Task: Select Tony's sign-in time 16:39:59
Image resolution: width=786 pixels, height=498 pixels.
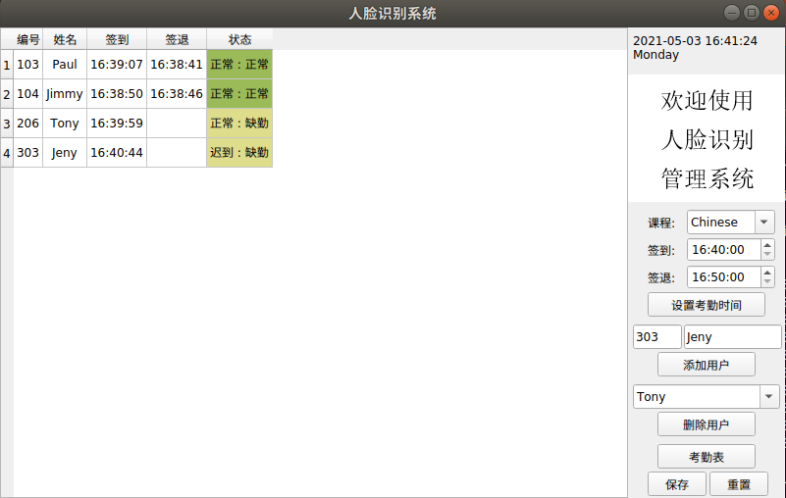Action: pyautogui.click(x=117, y=124)
